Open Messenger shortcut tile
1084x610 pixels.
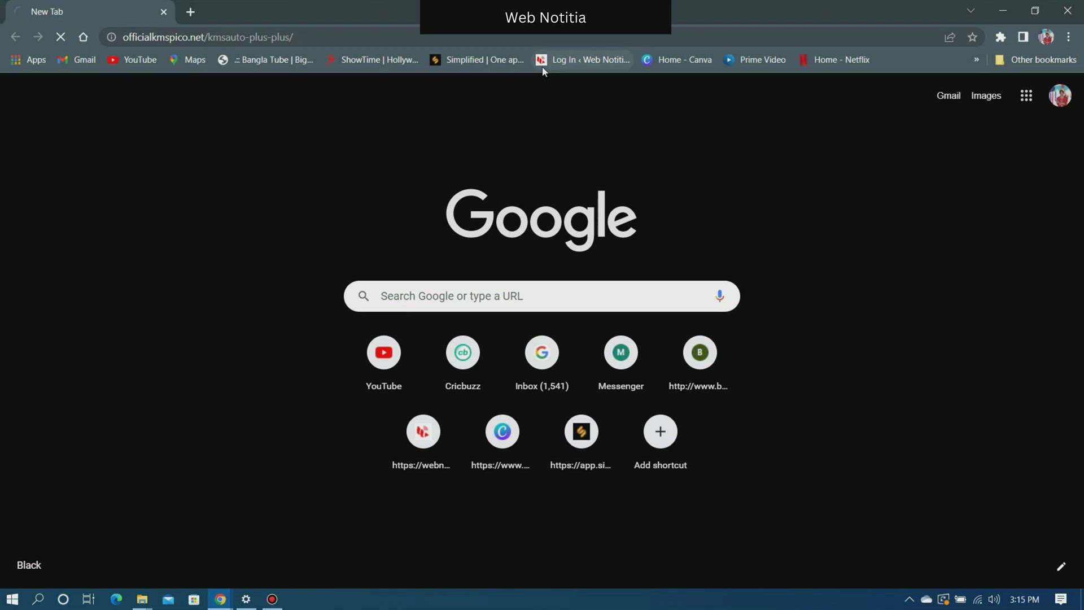click(x=621, y=363)
